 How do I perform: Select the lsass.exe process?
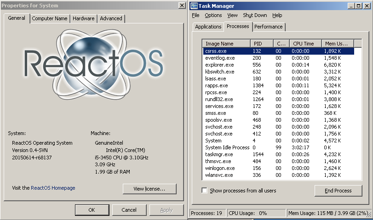(279, 79)
